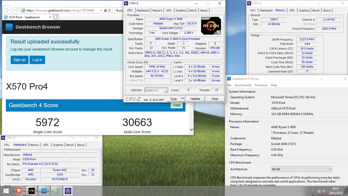The height and width of the screenshot is (196, 348).
Task: Switch to Memory tab in center CPU-Z window
Action: coord(157,10)
